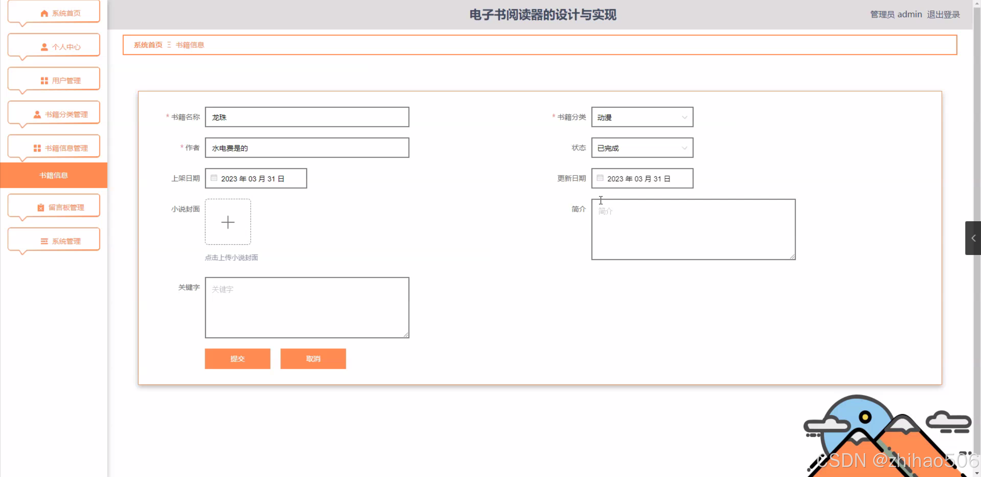The height and width of the screenshot is (477, 981).
Task: Open the 状态 dropdown showing 已完成
Action: tap(642, 148)
